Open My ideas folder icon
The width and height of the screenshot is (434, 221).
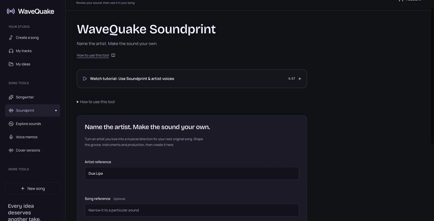(x=11, y=64)
